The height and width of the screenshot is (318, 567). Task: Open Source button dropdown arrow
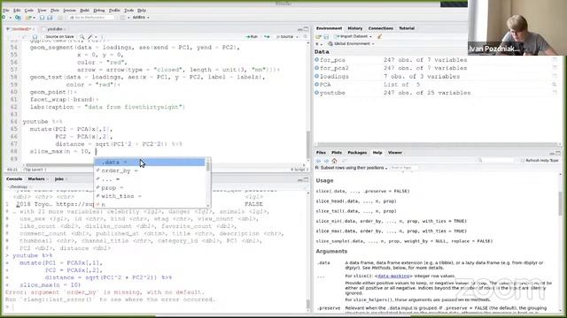298,36
